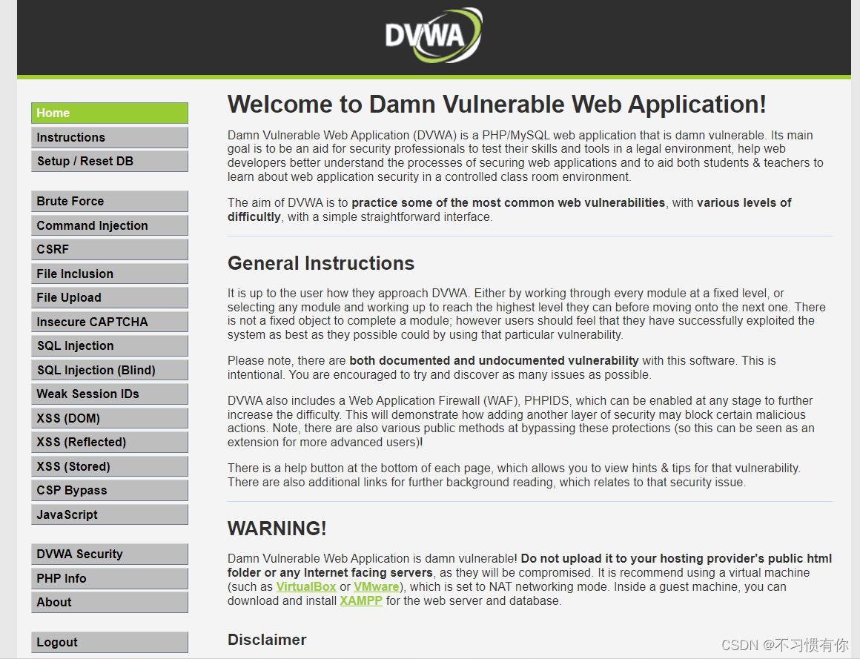Open the Brute Force module

tap(110, 201)
